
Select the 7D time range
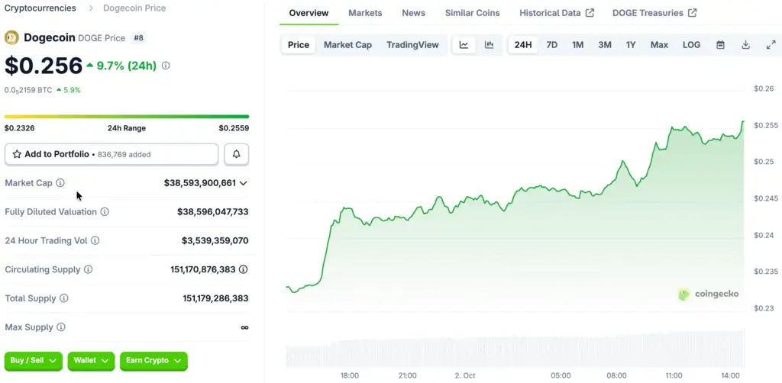click(551, 45)
